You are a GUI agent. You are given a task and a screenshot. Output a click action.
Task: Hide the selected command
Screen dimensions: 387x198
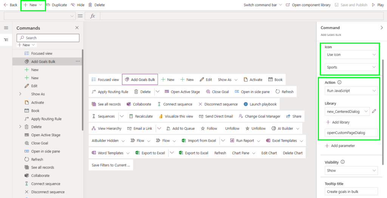(78, 5)
